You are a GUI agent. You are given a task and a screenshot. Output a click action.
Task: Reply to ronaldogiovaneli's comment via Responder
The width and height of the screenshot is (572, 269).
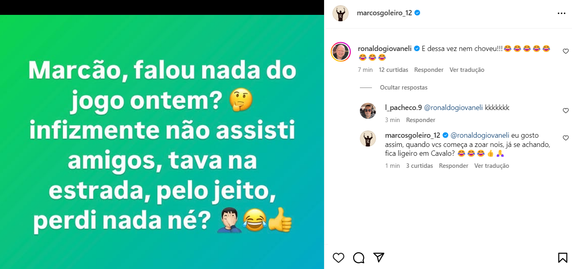click(429, 70)
